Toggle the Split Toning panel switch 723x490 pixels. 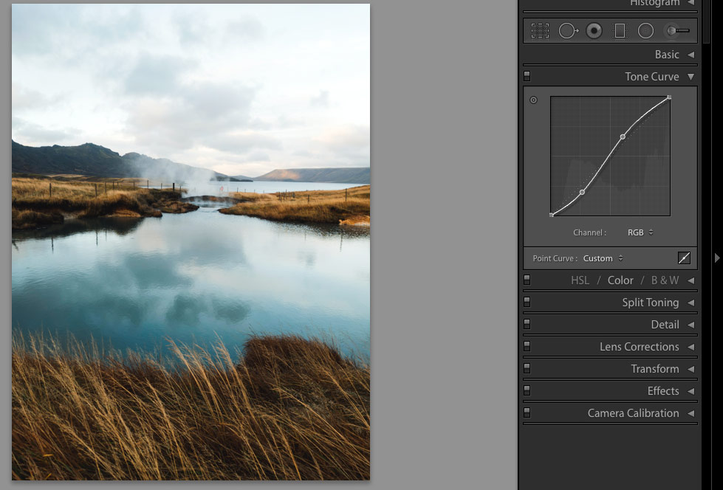click(527, 302)
